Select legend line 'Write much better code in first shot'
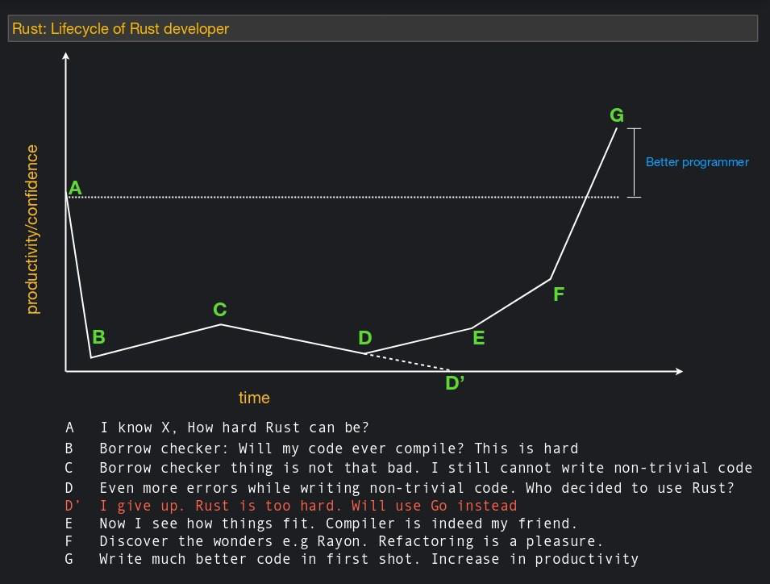770x584 pixels. (x=368, y=558)
